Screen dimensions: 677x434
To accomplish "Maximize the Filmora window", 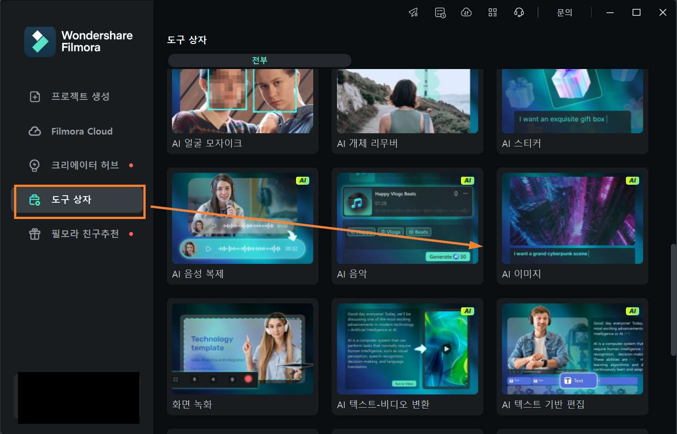I will pos(637,13).
